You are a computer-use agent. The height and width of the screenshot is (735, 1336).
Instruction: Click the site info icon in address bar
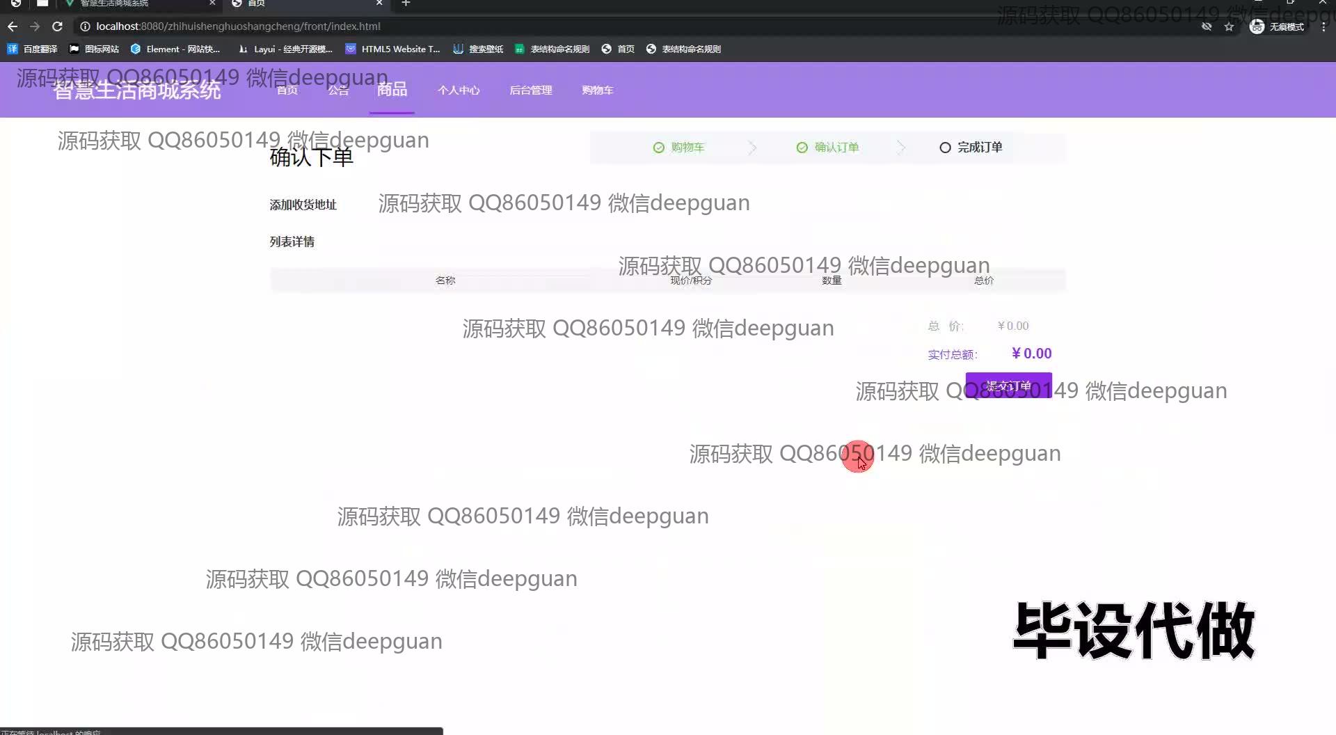[85, 26]
